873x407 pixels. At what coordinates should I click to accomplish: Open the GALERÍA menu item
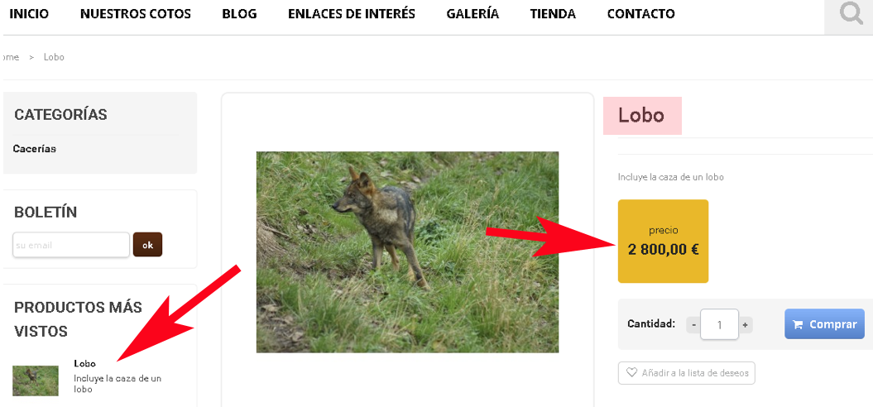472,14
